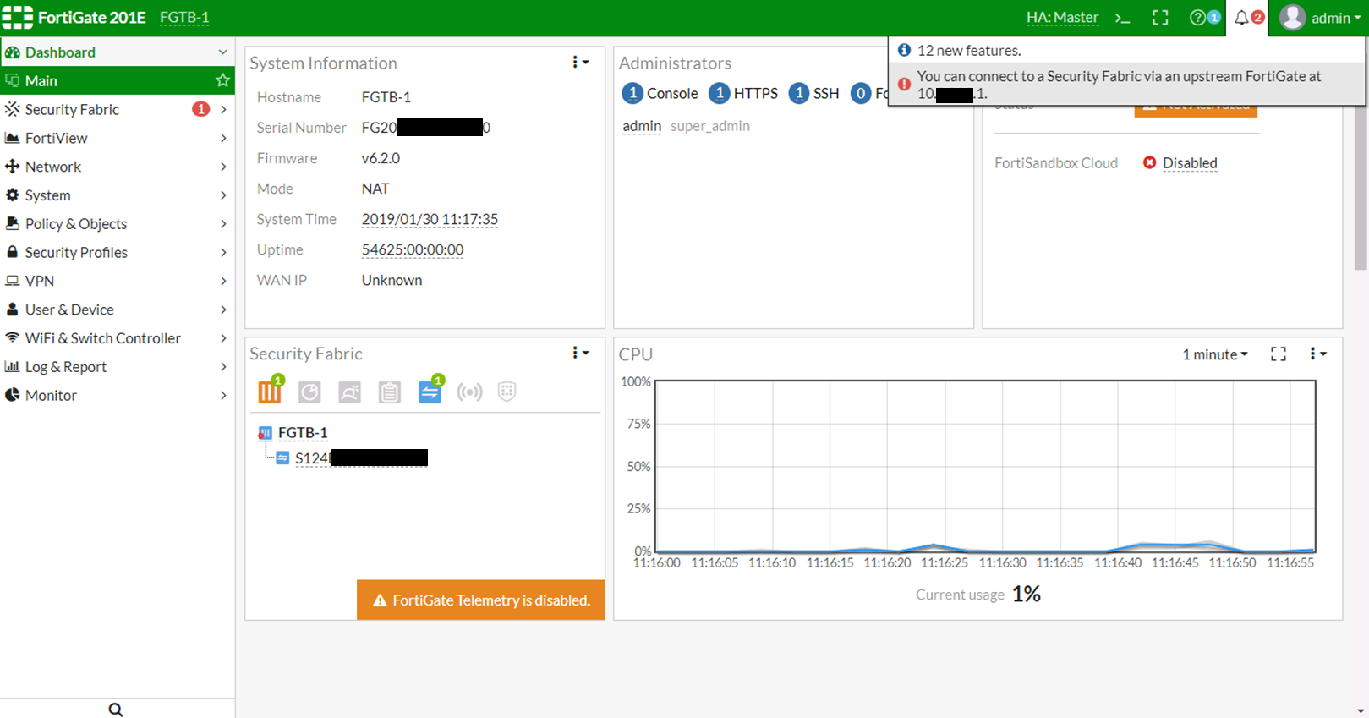Click the CPU current usage 1% value
Screen dimensions: 1369x718
click(1026, 595)
